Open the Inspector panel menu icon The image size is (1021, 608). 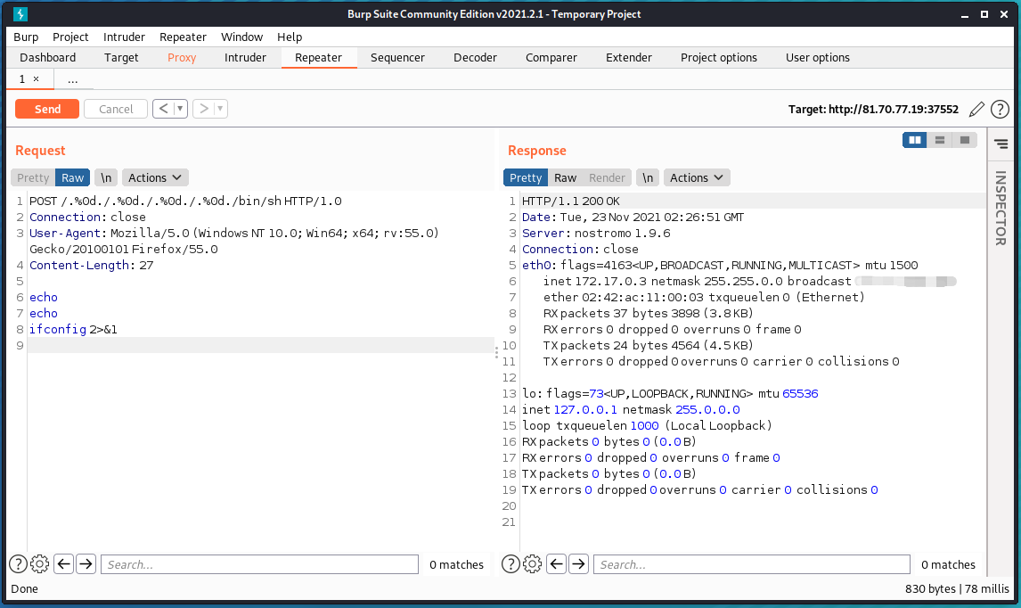(x=1001, y=144)
